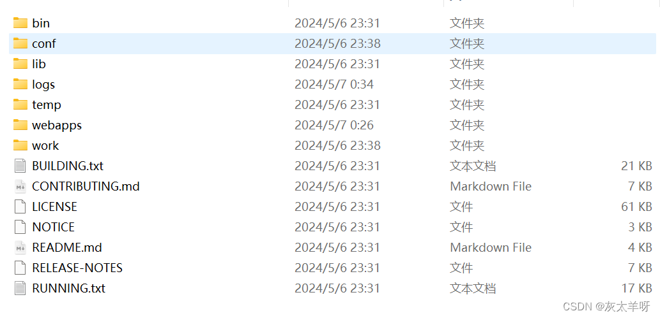Image resolution: width=660 pixels, height=318 pixels.
Task: Click the lib folder icon
Action: pyautogui.click(x=20, y=64)
